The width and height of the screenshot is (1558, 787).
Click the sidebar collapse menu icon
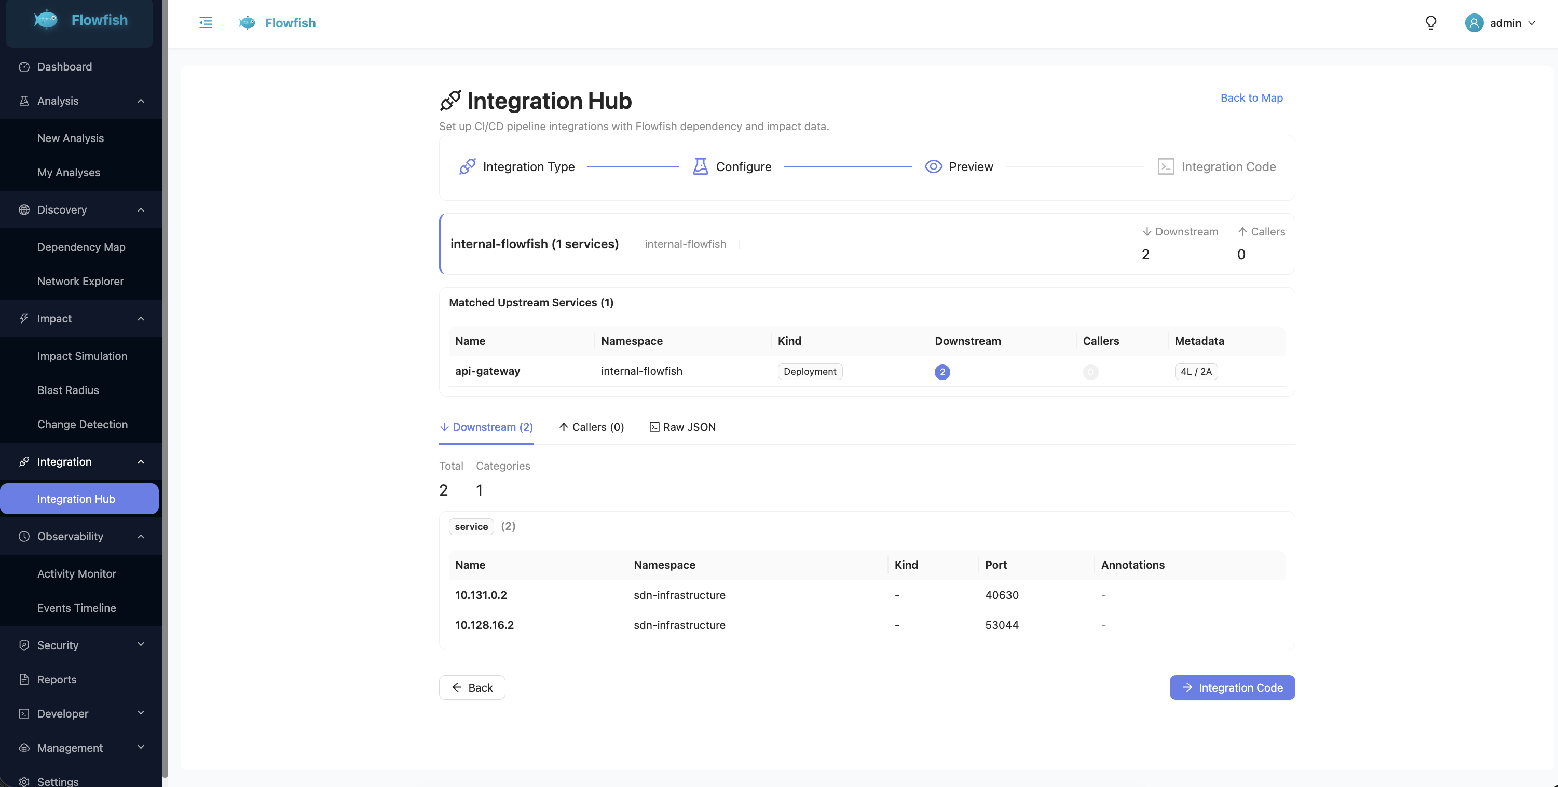coord(206,23)
